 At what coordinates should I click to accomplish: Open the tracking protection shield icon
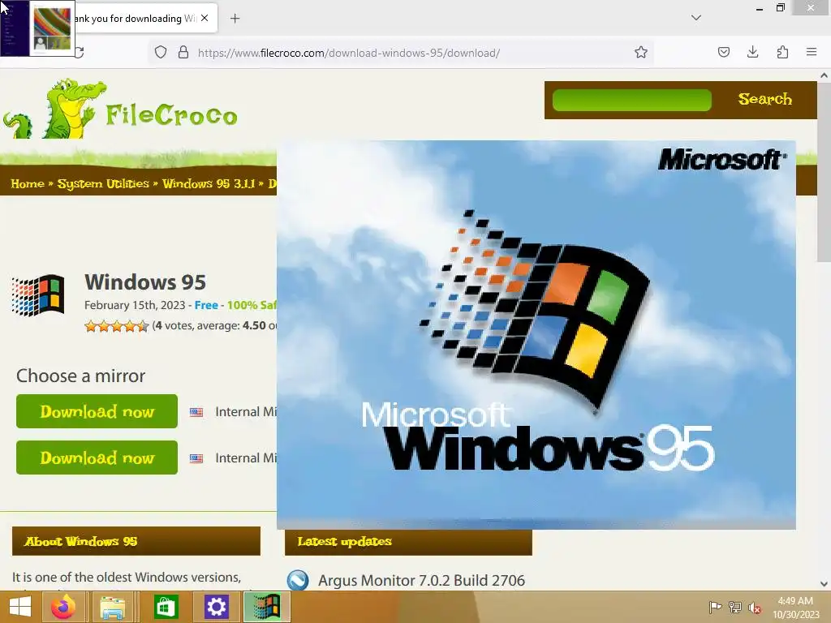(x=161, y=52)
